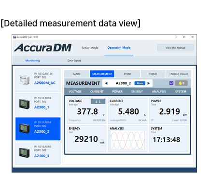Click the A2300_2 meter icon

[25, 128]
